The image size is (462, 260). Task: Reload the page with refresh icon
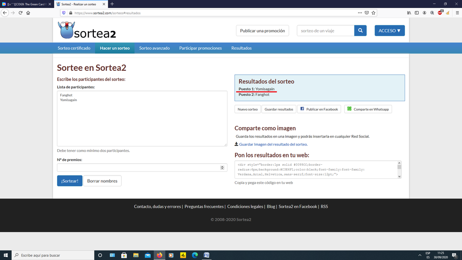pyautogui.click(x=21, y=13)
